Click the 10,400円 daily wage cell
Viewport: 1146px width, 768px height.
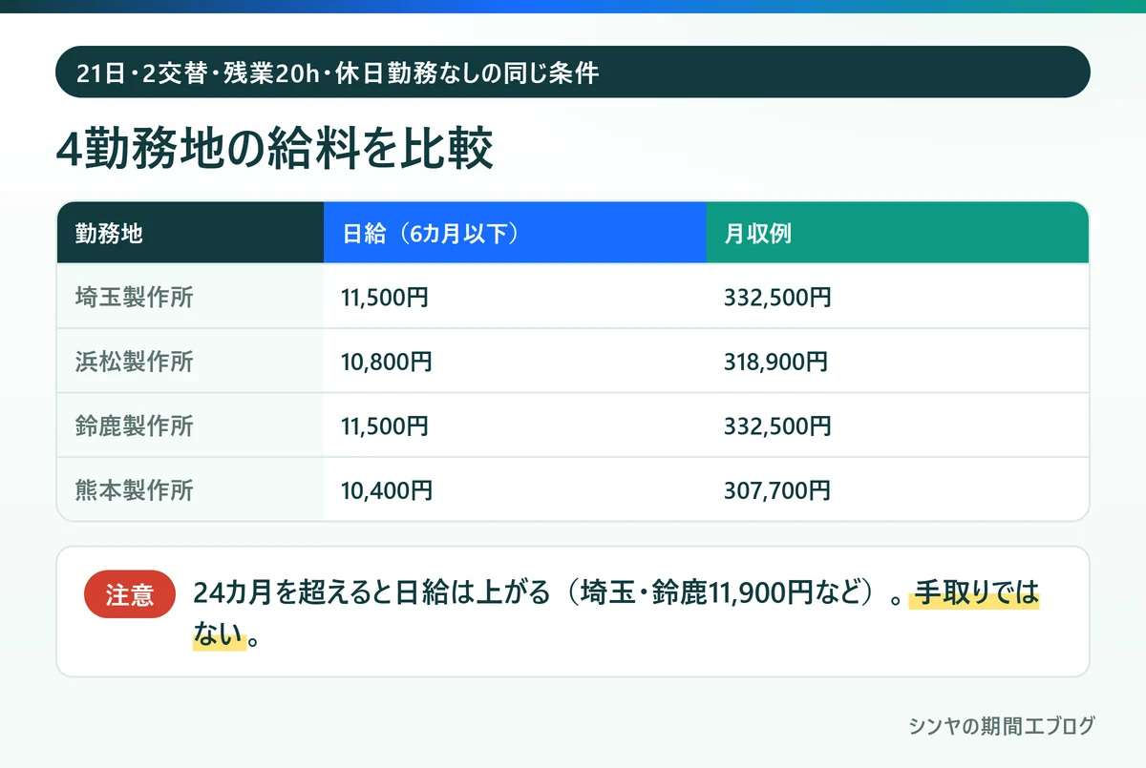click(387, 490)
